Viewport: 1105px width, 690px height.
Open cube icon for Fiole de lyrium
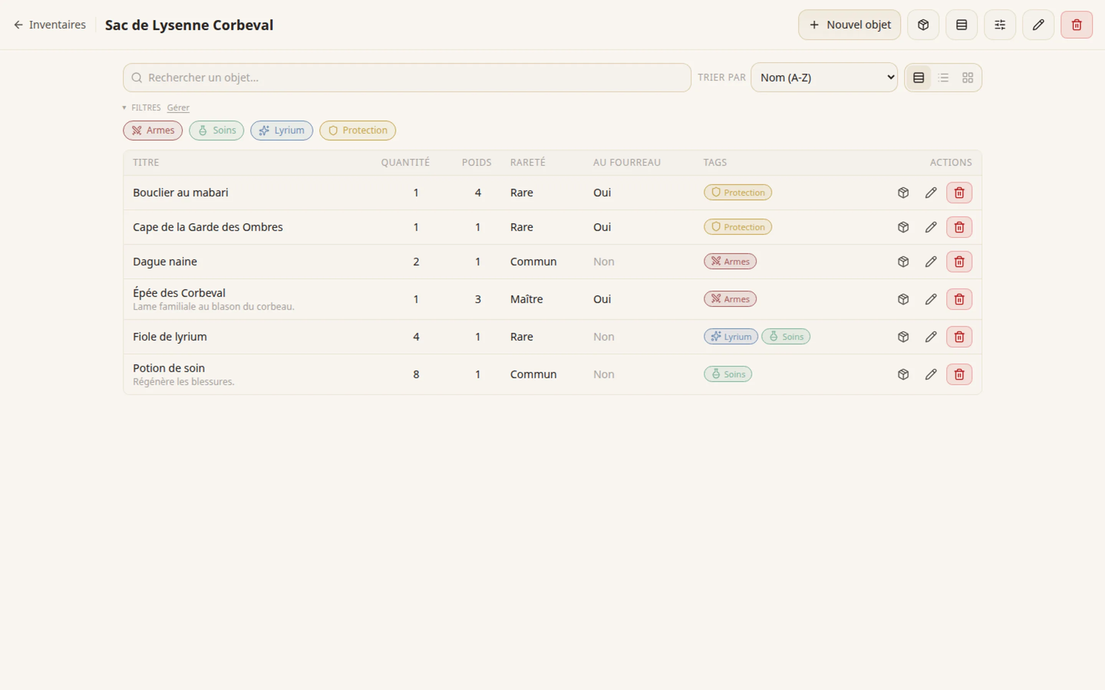[x=903, y=337]
